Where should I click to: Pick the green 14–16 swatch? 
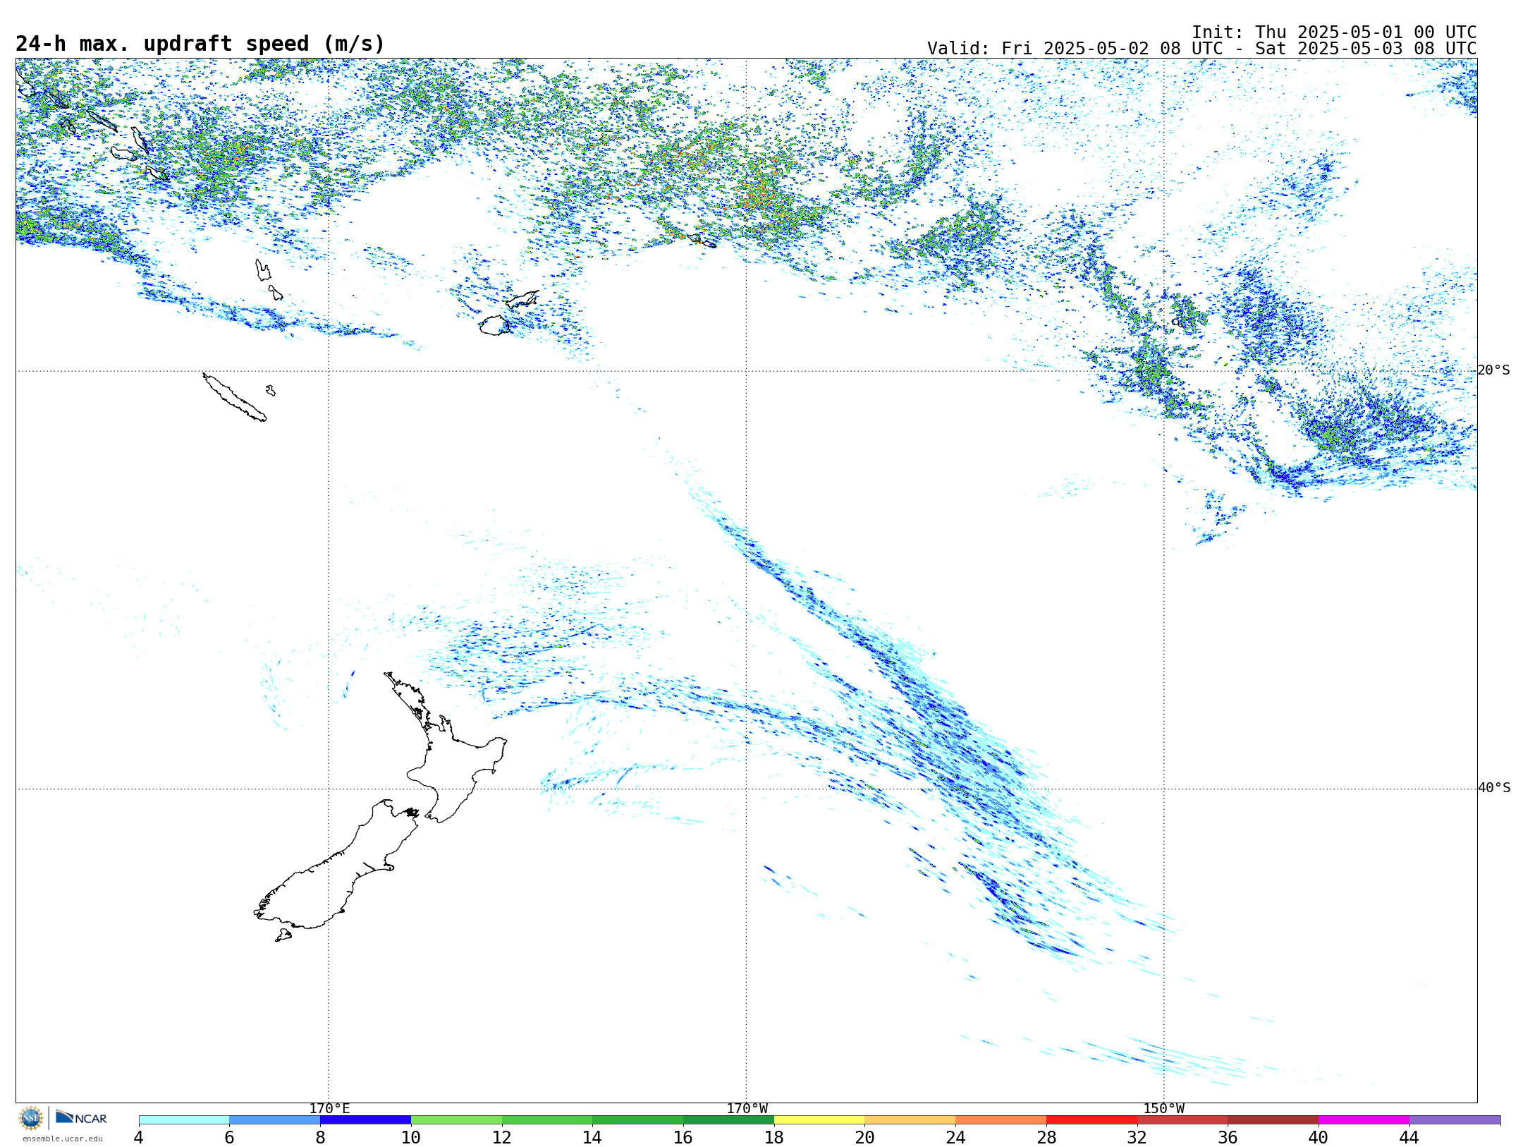pyautogui.click(x=638, y=1120)
